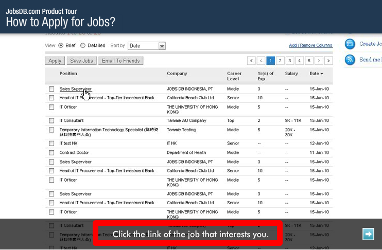Go to results page 4

point(300,61)
